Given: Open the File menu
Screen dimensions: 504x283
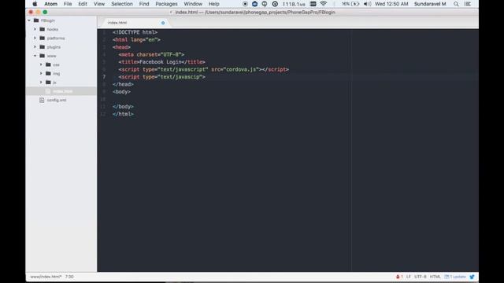Looking at the screenshot, I should click(x=68, y=4).
